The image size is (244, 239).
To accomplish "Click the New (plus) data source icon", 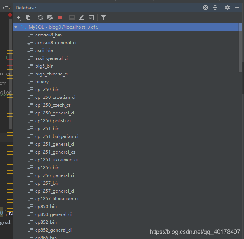I will [19, 17].
